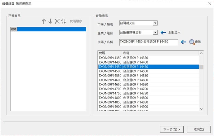The image size is (214, 136).
Task: Click blue arrow next to code field
Action: pos(183,42)
